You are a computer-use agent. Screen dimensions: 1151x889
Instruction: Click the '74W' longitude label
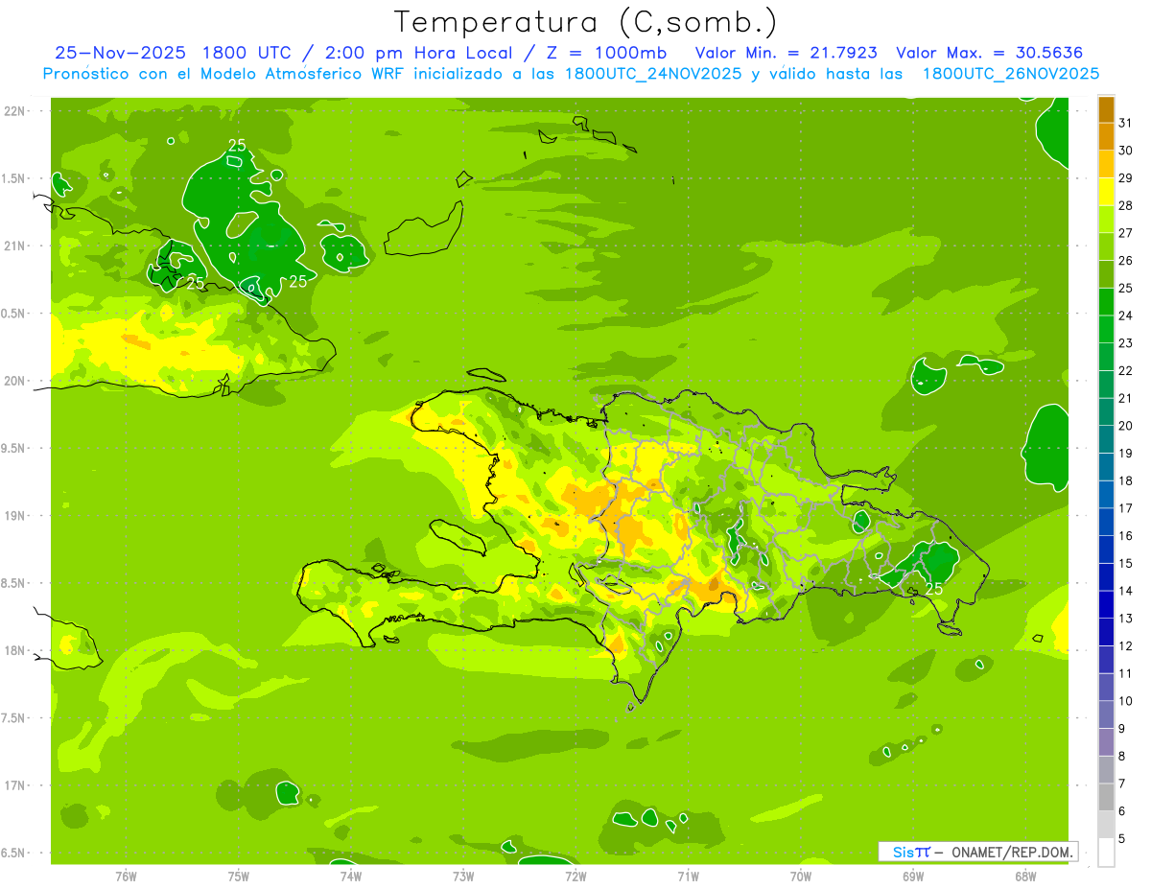351,876
